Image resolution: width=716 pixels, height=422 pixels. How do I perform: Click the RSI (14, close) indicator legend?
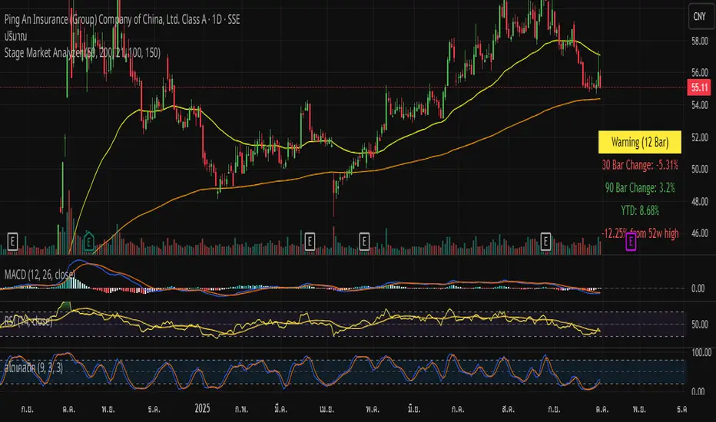[x=31, y=321]
